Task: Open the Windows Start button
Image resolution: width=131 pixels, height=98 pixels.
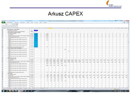Action: tap(3, 91)
